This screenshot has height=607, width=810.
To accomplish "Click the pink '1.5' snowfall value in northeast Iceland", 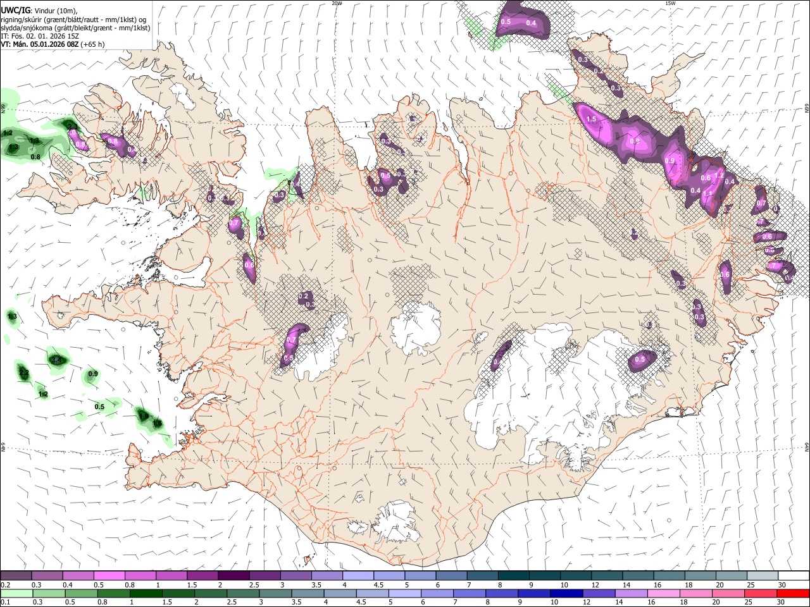I will (x=591, y=119).
